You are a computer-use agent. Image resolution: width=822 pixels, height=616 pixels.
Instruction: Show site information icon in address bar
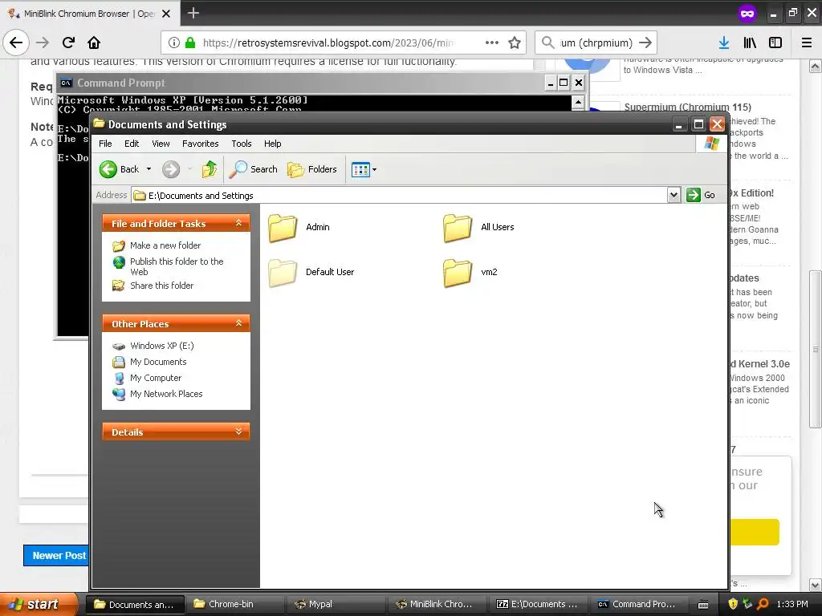coord(174,43)
